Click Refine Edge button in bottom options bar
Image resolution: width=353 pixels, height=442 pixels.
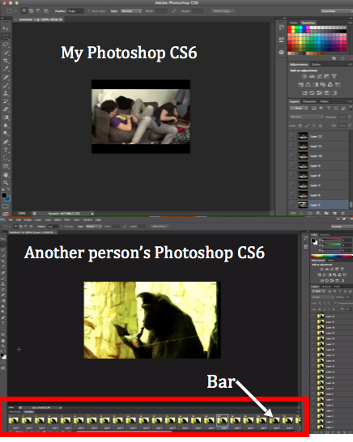159,227
